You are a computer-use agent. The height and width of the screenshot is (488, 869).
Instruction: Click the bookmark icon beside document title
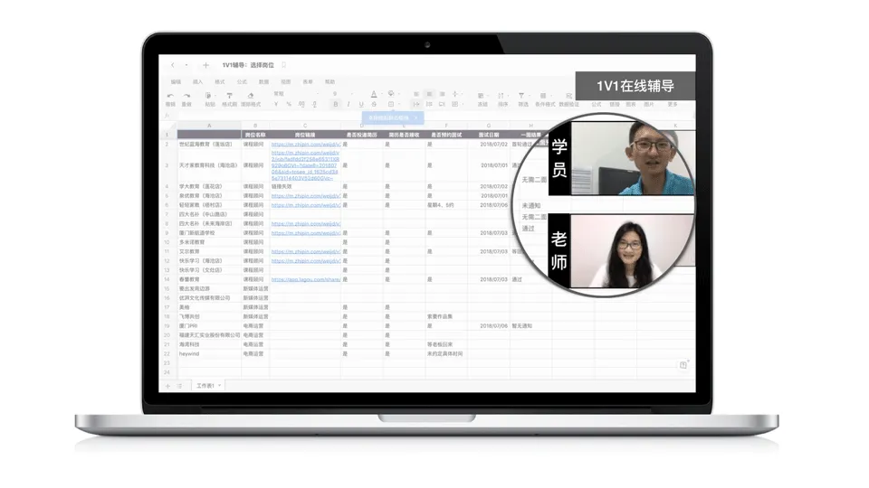point(283,65)
